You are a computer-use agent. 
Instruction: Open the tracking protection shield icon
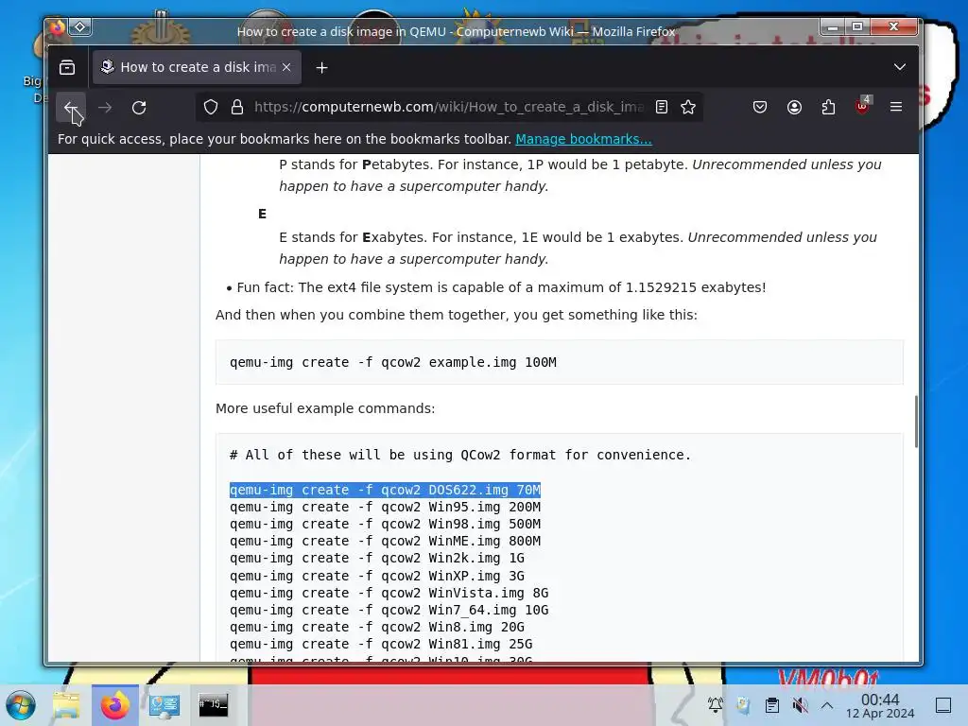[x=211, y=108]
